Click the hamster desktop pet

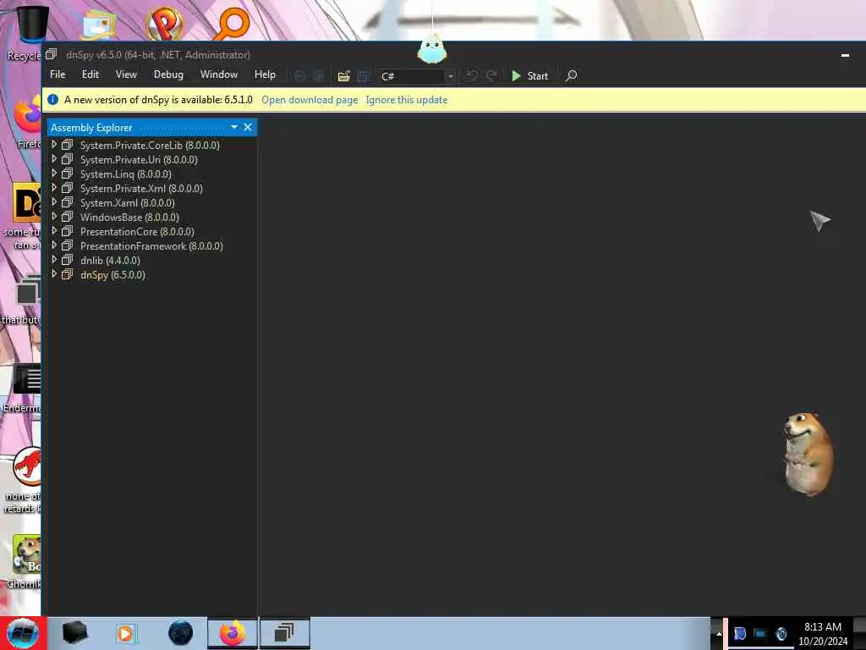pyautogui.click(x=808, y=454)
